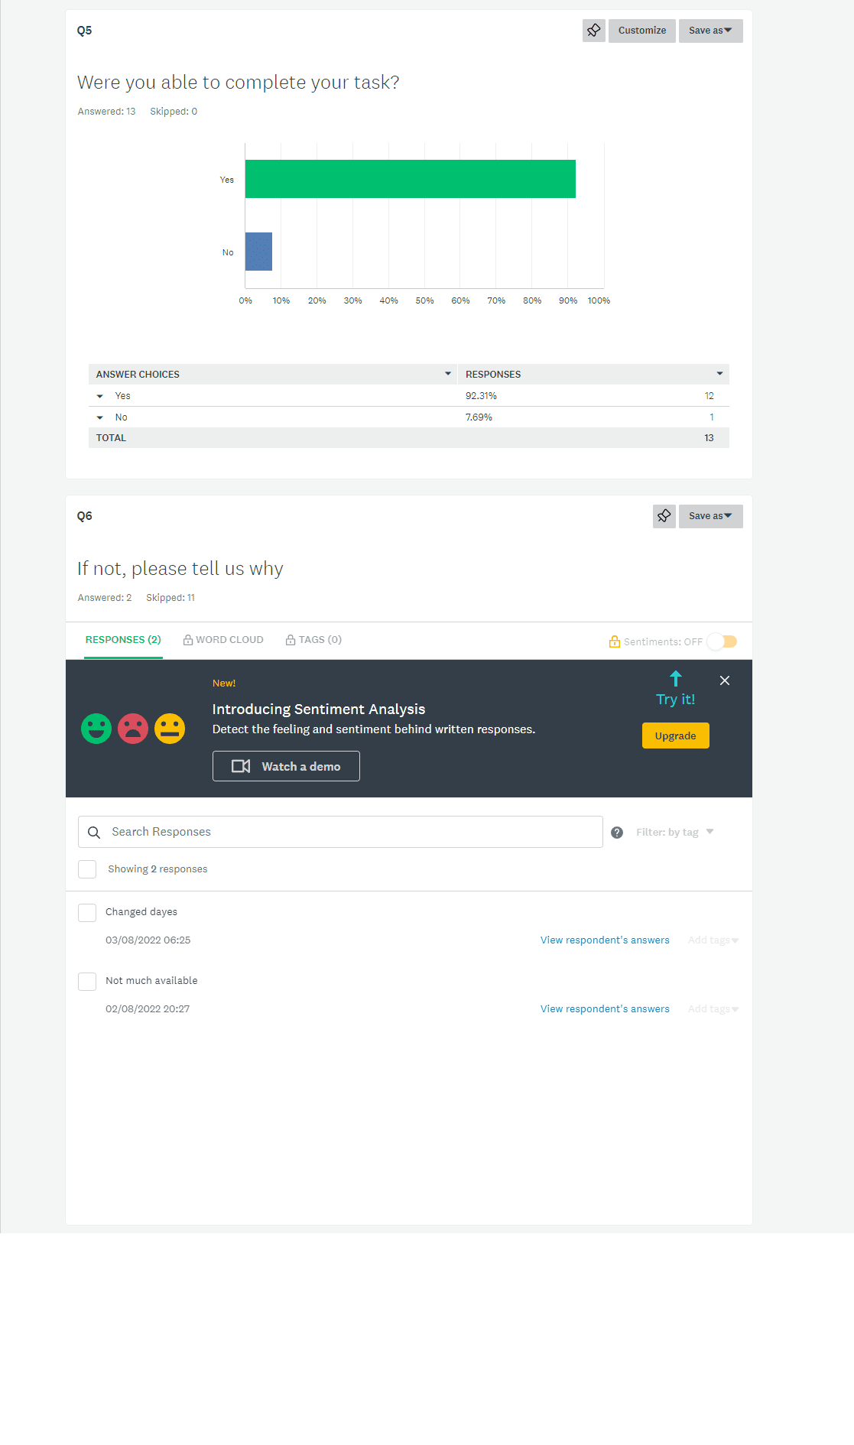854x1445 pixels.
Task: Switch to the TAGS (0) tab
Action: point(313,640)
